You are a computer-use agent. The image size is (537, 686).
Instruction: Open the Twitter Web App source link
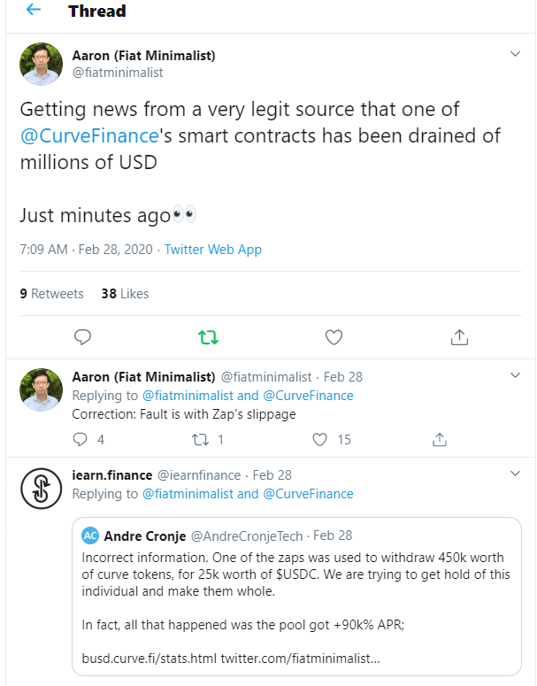pos(213,250)
